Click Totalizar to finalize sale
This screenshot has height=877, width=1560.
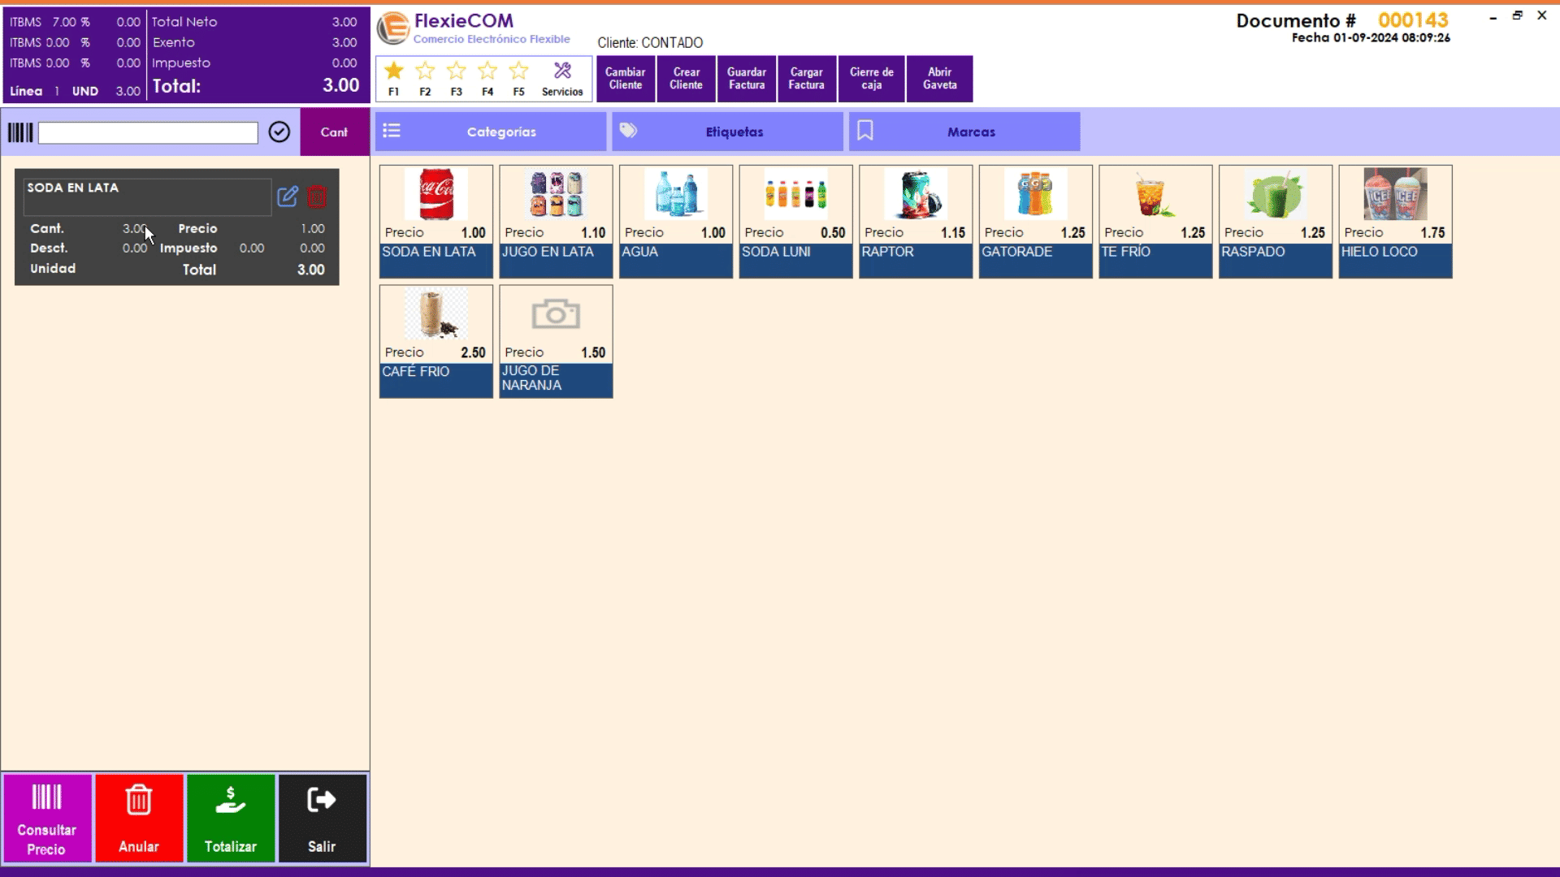click(x=231, y=818)
